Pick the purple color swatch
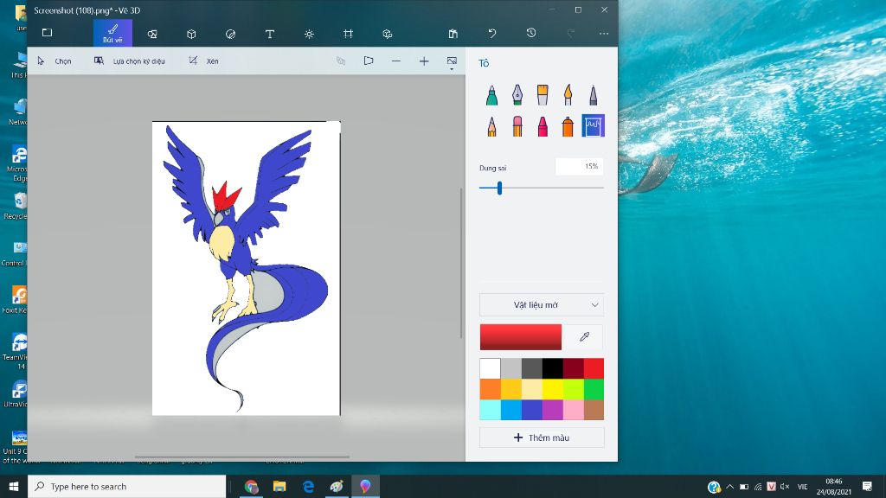The image size is (886, 498). (x=553, y=409)
